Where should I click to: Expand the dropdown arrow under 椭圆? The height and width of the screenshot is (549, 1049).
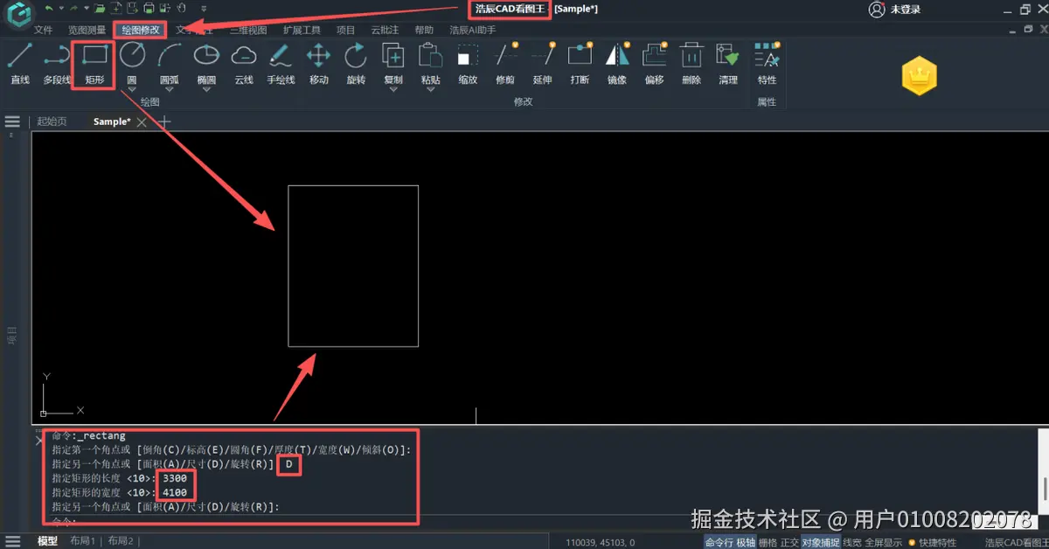click(206, 90)
